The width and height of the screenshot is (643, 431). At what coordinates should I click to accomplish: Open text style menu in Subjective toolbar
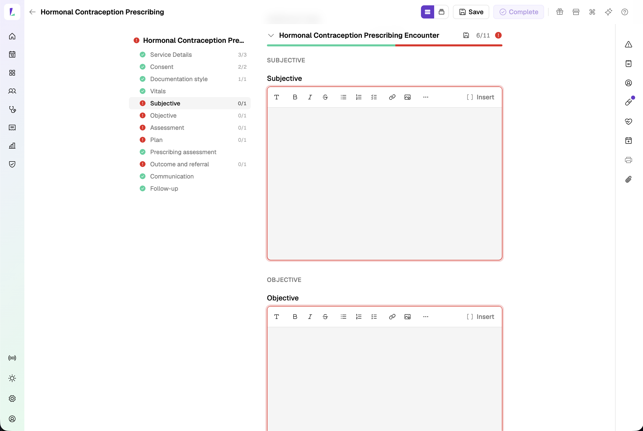click(x=277, y=97)
